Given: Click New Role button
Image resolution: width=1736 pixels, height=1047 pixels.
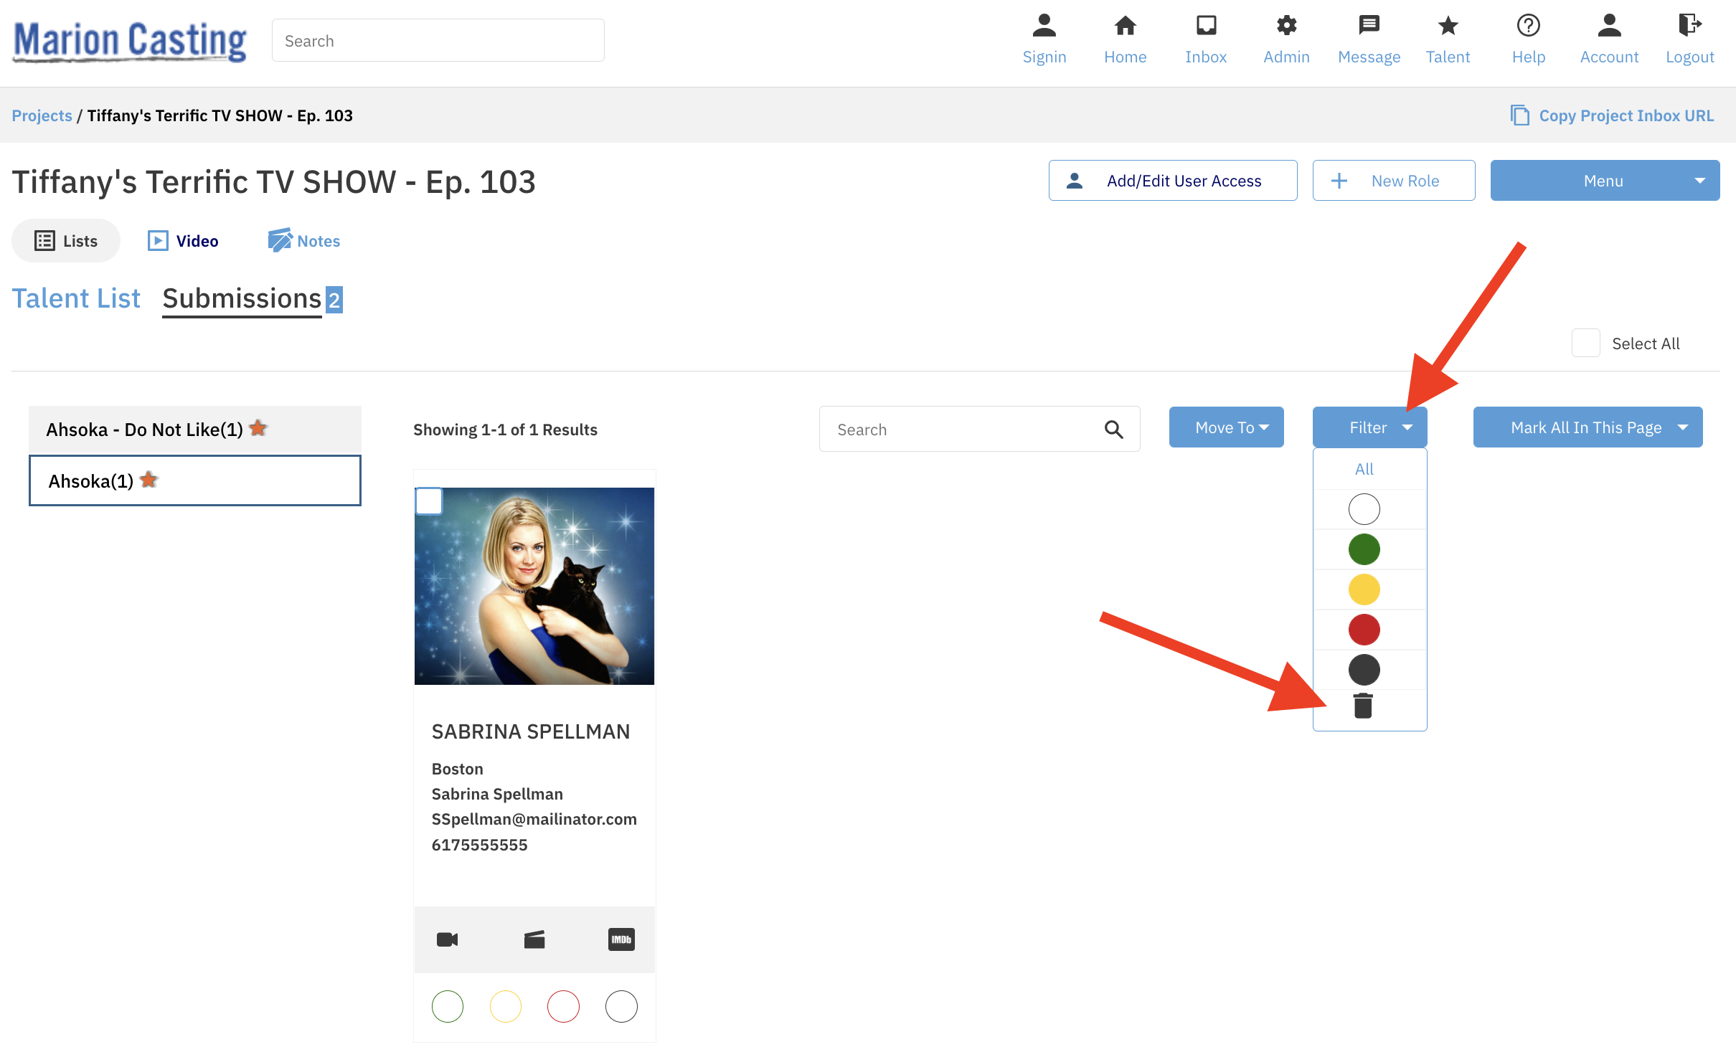Looking at the screenshot, I should pos(1394,181).
